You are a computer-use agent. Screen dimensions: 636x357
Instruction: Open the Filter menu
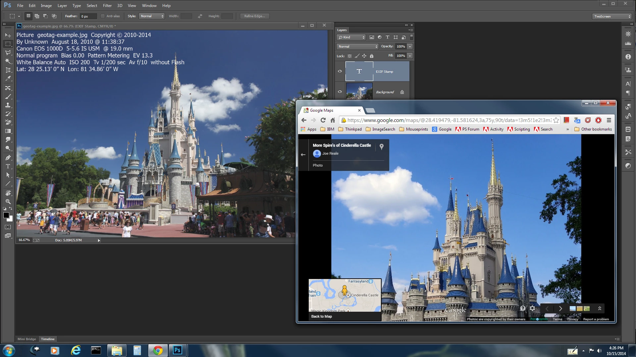coord(107,6)
